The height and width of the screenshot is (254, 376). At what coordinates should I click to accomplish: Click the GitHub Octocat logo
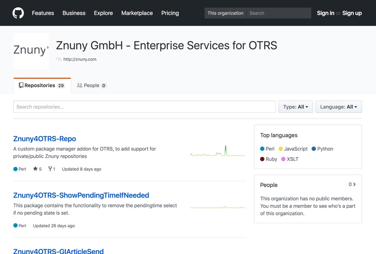pyautogui.click(x=18, y=13)
